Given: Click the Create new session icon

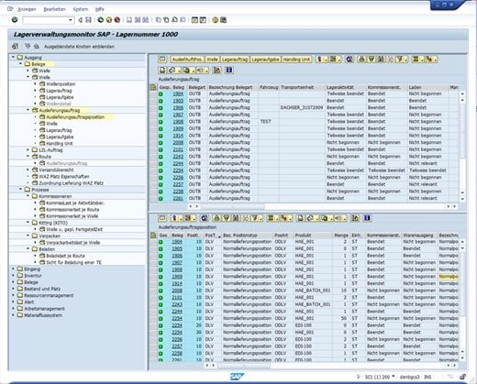Looking at the screenshot, I should [194, 20].
